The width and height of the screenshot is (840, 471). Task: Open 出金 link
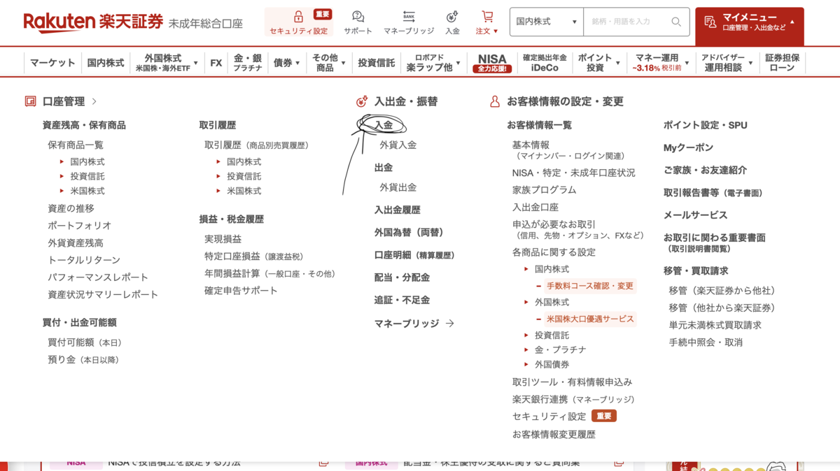384,168
